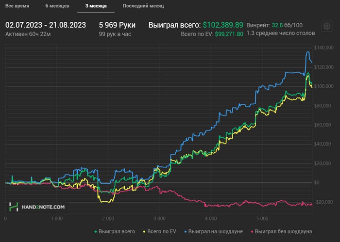
Task: Click "99 рук в час" text
Action: 115,34
